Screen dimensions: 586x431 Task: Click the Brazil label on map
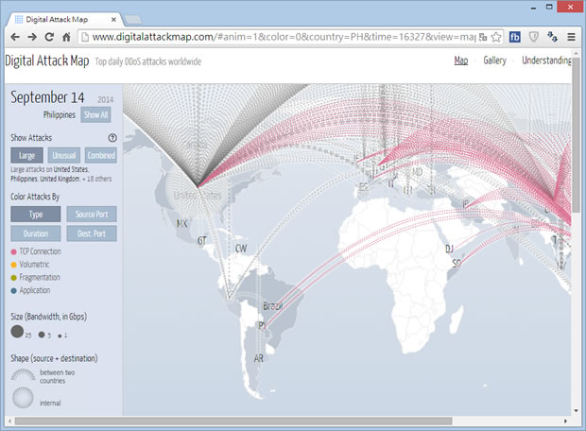(273, 306)
